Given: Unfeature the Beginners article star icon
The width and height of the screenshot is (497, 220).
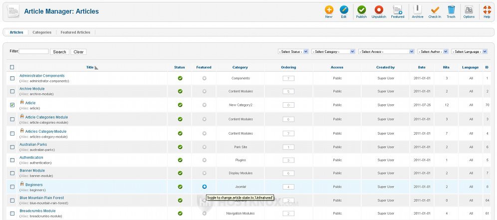Looking at the screenshot, I should 205,187.
